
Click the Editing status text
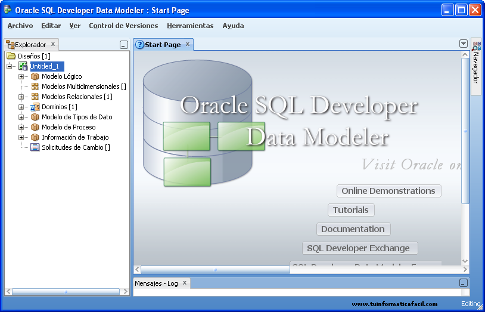[471, 304]
